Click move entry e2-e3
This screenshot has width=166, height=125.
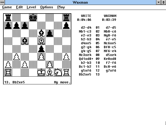click(x=86, y=35)
